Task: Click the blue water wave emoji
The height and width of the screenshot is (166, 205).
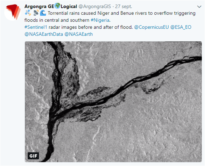Action: (x=43, y=13)
